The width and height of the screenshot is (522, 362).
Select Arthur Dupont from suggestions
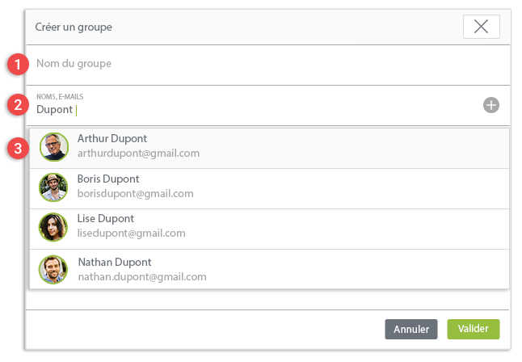pos(269,148)
